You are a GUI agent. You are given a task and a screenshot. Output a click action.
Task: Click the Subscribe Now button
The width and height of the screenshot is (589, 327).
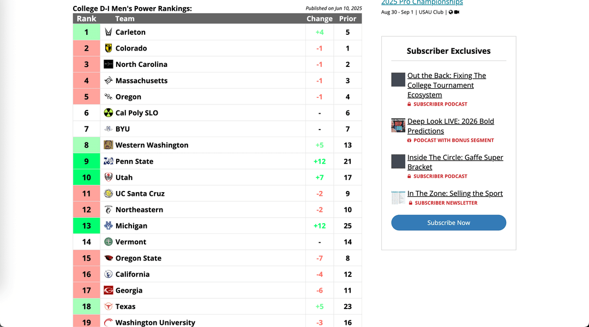click(x=448, y=223)
